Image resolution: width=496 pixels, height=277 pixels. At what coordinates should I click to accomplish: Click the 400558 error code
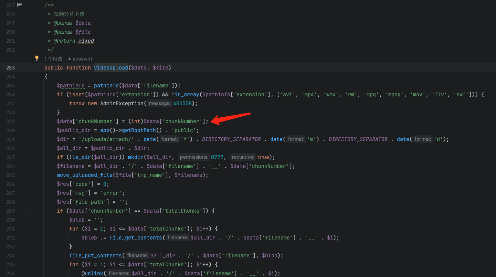(182, 104)
